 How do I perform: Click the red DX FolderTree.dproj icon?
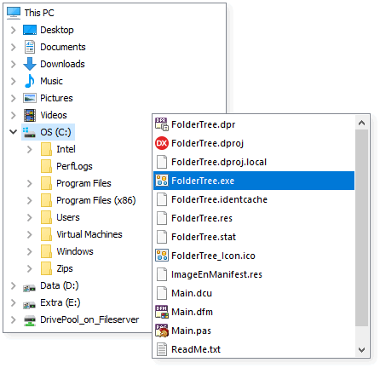[x=162, y=143]
